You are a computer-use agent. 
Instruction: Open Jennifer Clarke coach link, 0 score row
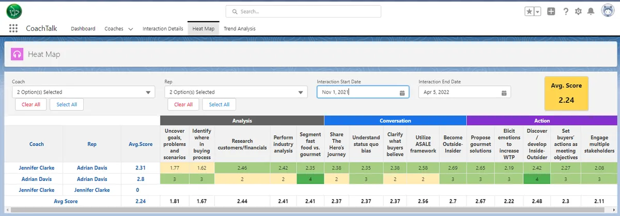point(36,190)
